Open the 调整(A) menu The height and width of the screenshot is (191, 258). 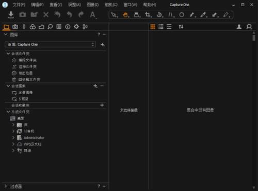[x=74, y=5]
